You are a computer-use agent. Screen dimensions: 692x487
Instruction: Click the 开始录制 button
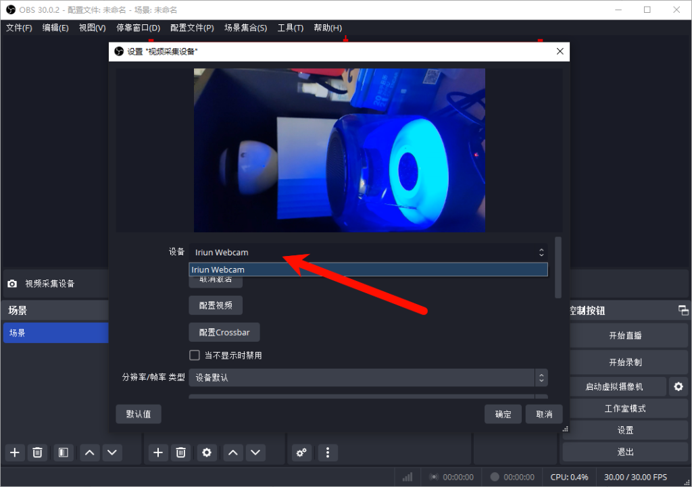[x=625, y=361]
